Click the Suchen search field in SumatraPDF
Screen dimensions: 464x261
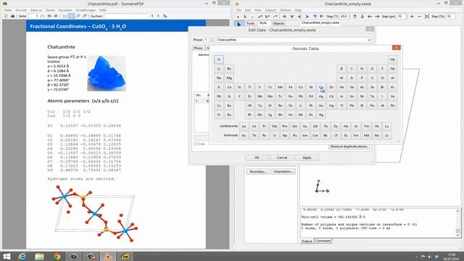(127, 16)
